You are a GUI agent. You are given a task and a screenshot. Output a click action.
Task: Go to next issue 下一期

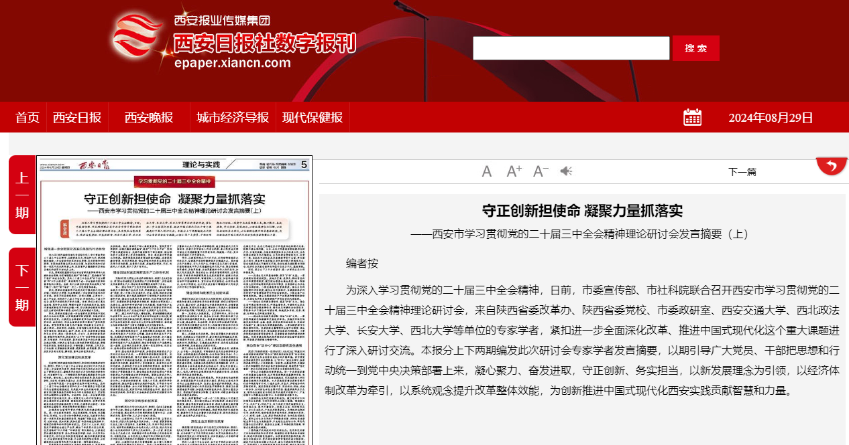point(22,287)
